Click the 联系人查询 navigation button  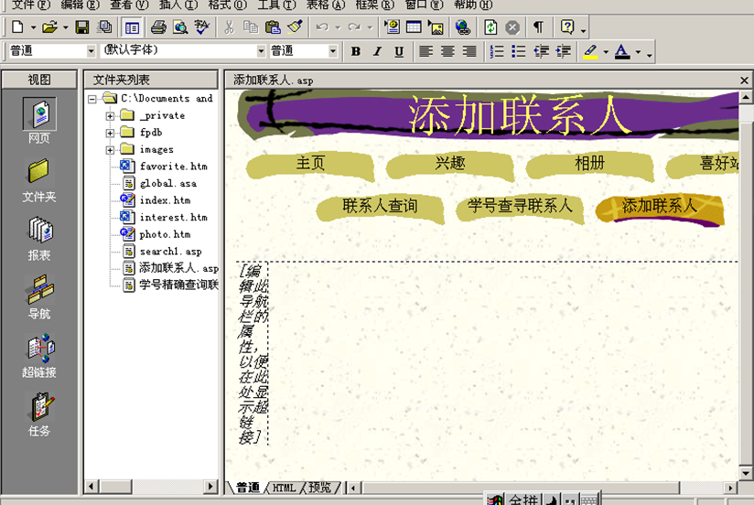[x=379, y=207]
